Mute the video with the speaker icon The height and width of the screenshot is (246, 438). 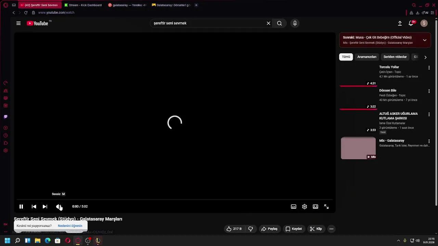[59, 206]
